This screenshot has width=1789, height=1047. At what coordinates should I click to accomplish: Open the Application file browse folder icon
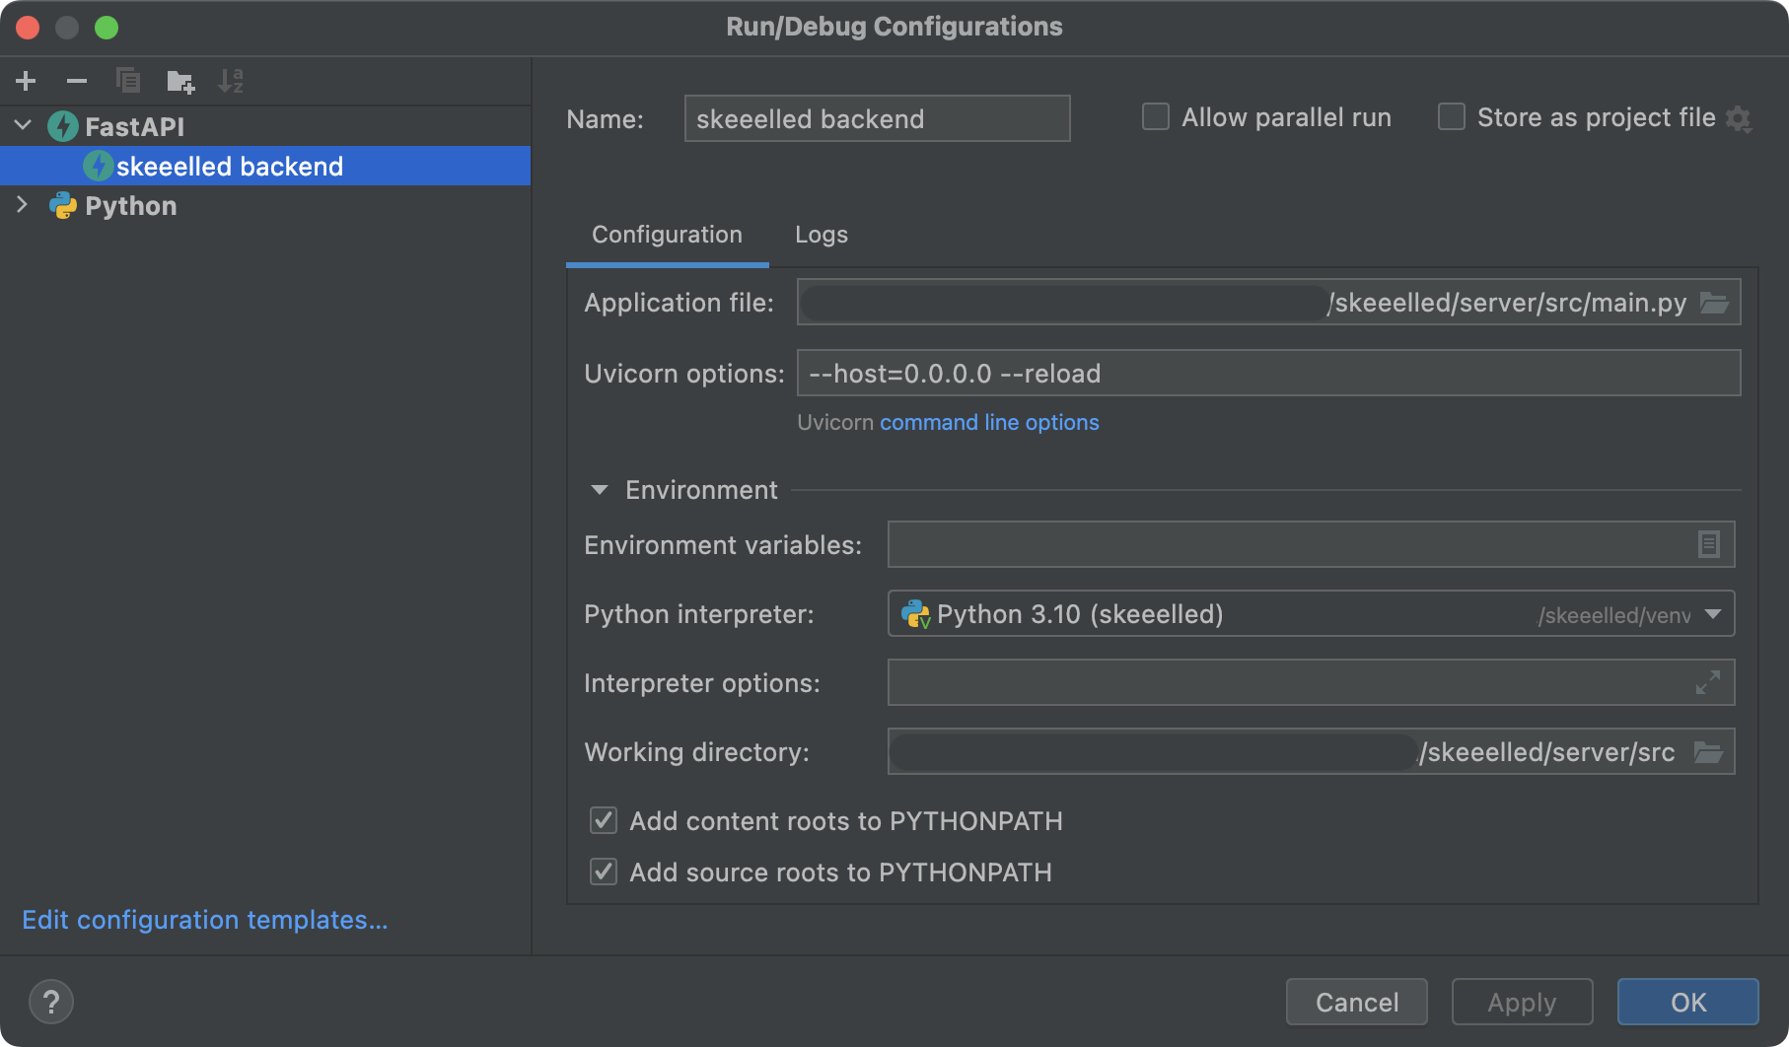pos(1714,303)
